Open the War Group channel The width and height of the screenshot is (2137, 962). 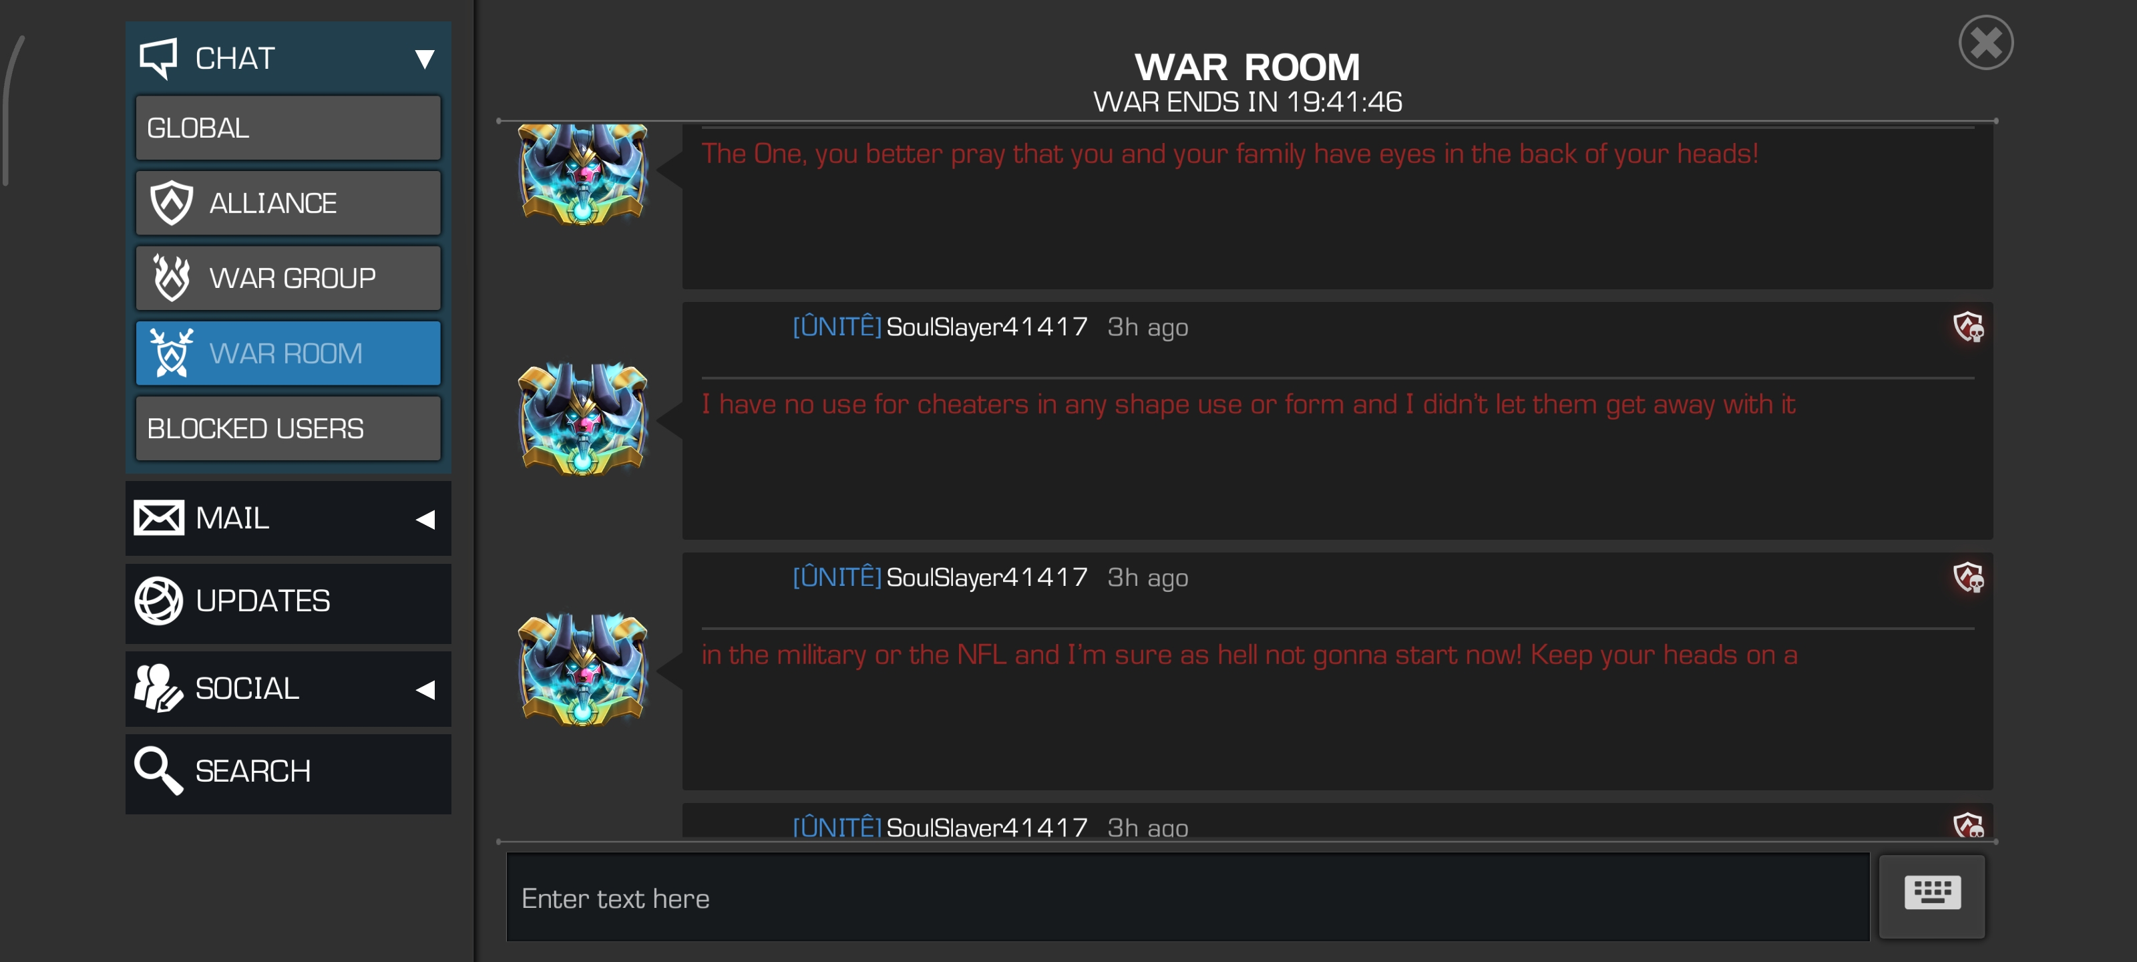pos(288,278)
